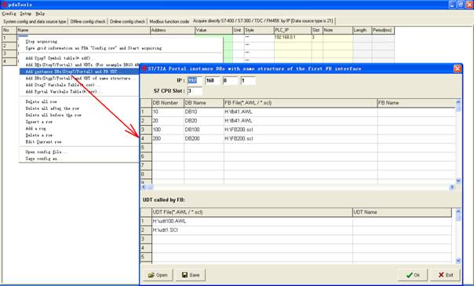Choose Open config file menu entry

[46, 152]
